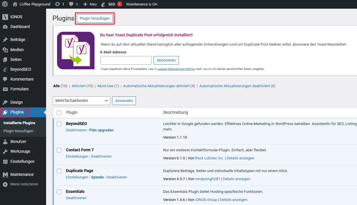
Task: Filter plugins by Must-Use
Action: point(105,86)
